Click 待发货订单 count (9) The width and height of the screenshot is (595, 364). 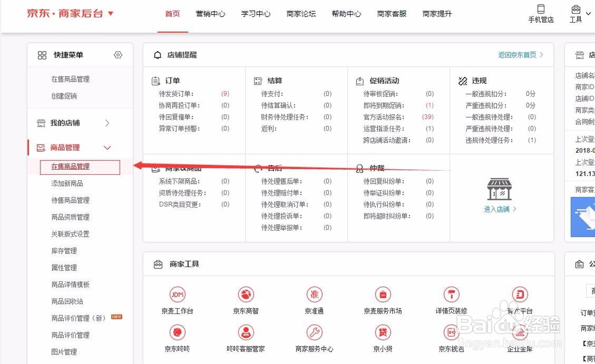point(225,93)
